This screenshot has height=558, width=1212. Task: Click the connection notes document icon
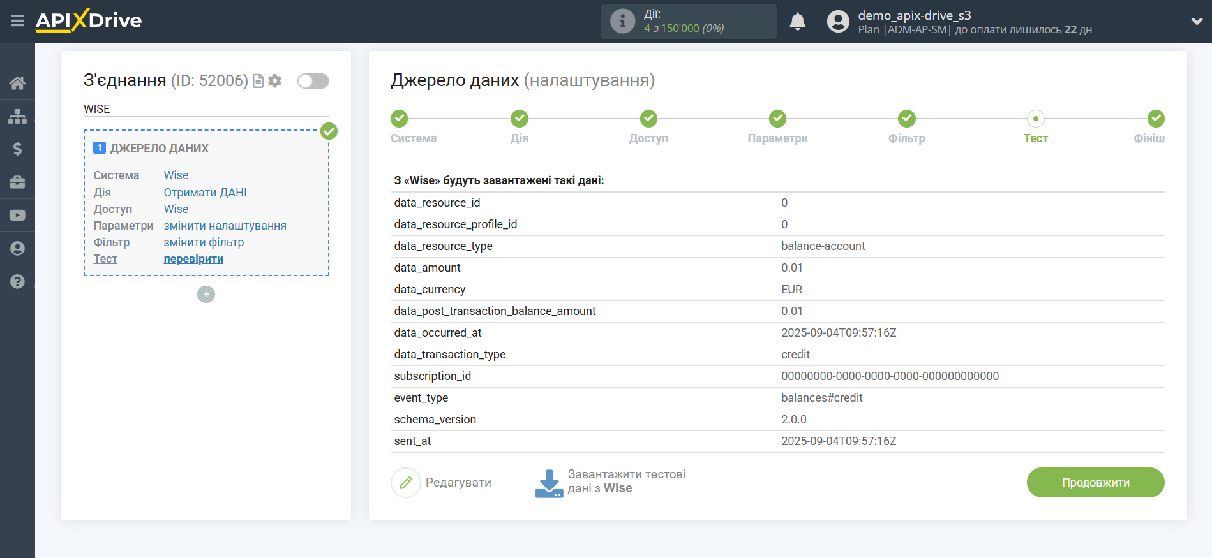click(258, 81)
